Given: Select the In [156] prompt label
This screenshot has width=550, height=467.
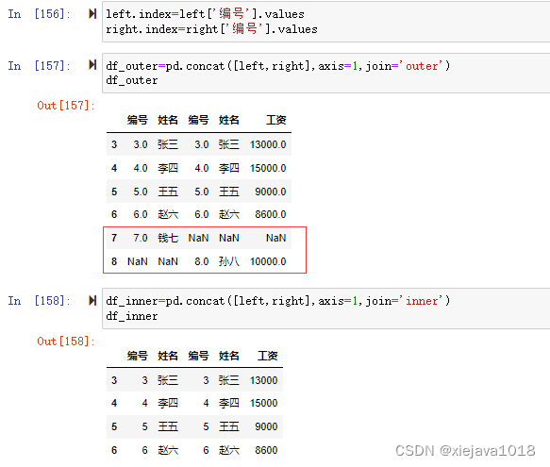Looking at the screenshot, I should [x=39, y=14].
